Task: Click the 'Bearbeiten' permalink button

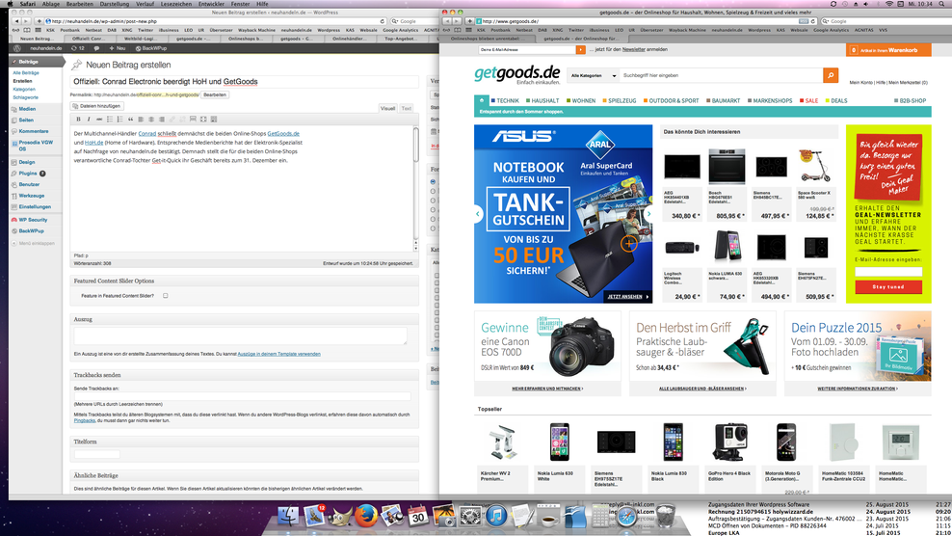Action: click(x=214, y=94)
